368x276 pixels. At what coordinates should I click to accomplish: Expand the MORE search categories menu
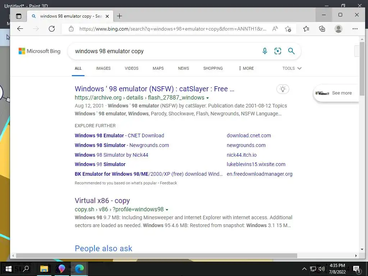tap(246, 68)
